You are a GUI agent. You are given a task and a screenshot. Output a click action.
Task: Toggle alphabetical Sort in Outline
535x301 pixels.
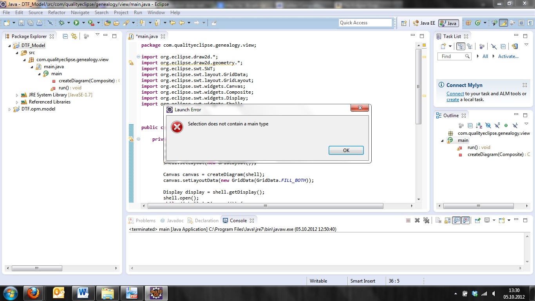point(479,125)
